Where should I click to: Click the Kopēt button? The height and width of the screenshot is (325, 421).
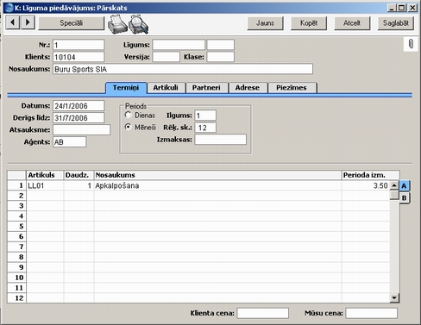click(x=309, y=23)
